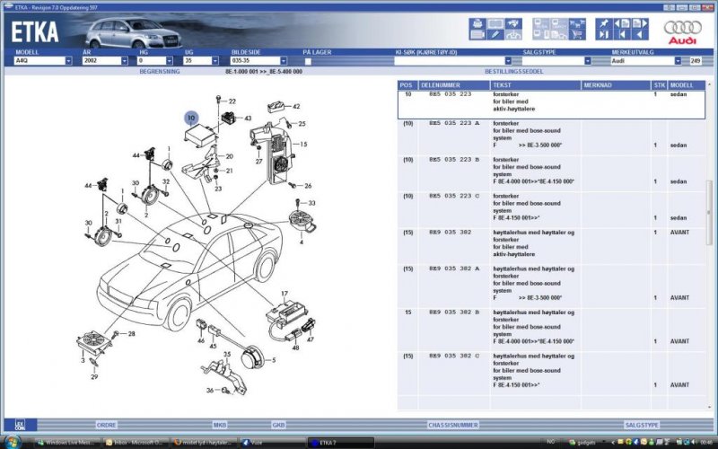Viewport: 718px width, 449px height.
Task: Click the highlighted part number 10 in diagram
Action: tap(190, 118)
